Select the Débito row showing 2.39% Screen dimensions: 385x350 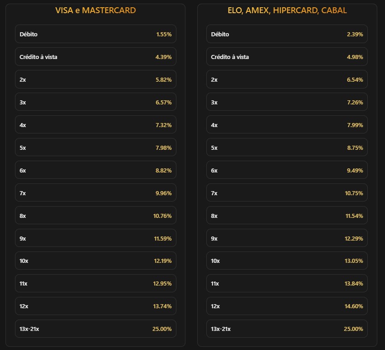(x=287, y=34)
